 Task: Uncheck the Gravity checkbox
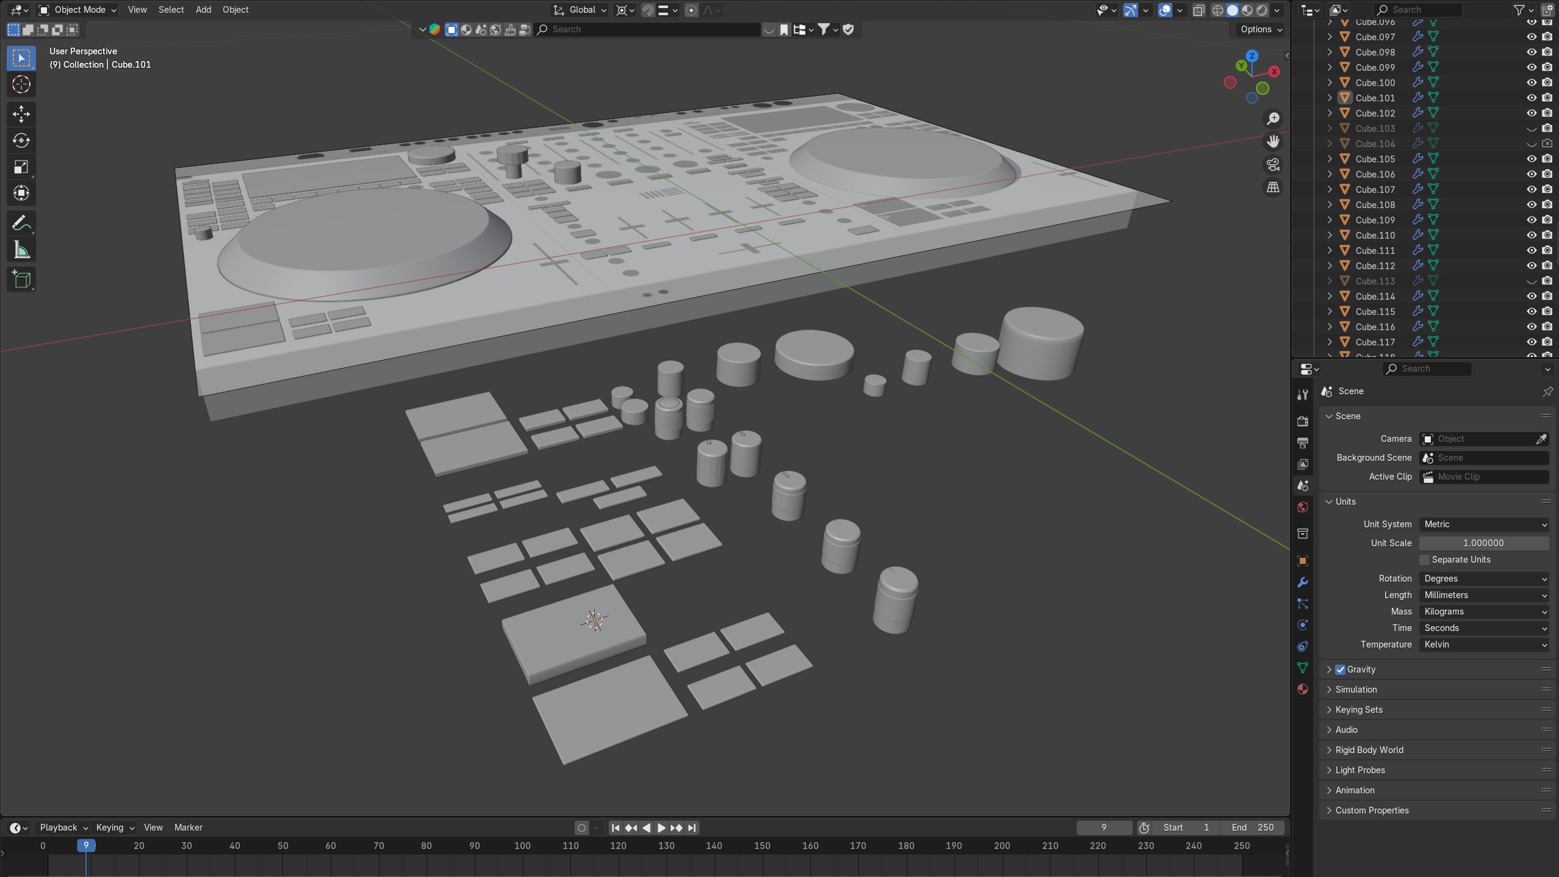tap(1341, 669)
